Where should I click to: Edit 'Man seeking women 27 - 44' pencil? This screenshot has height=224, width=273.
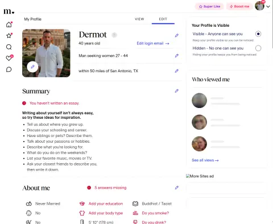tap(177, 56)
